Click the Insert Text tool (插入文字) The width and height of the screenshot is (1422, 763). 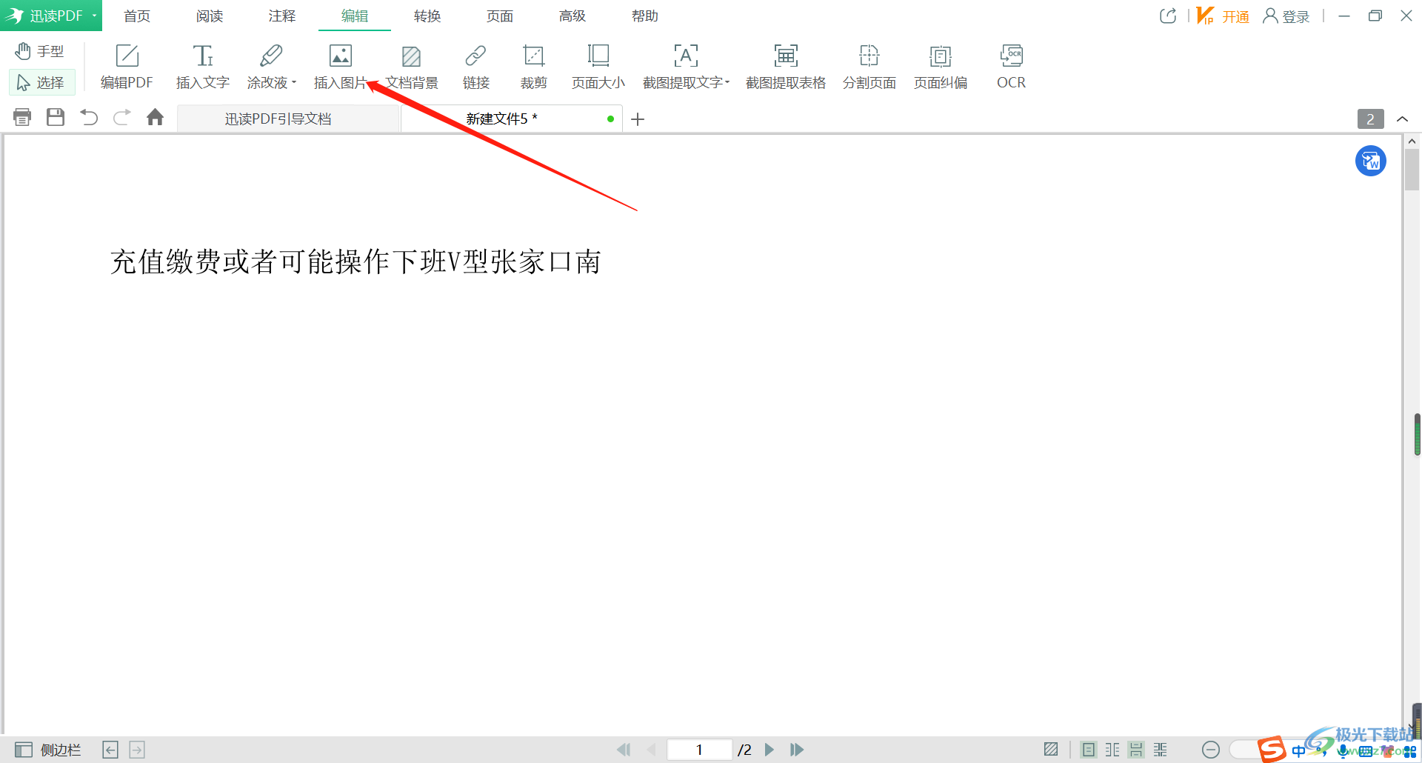point(203,67)
